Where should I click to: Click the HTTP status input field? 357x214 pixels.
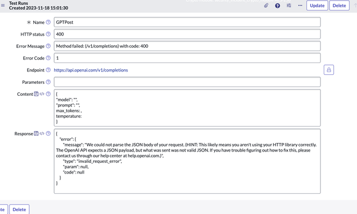187,34
